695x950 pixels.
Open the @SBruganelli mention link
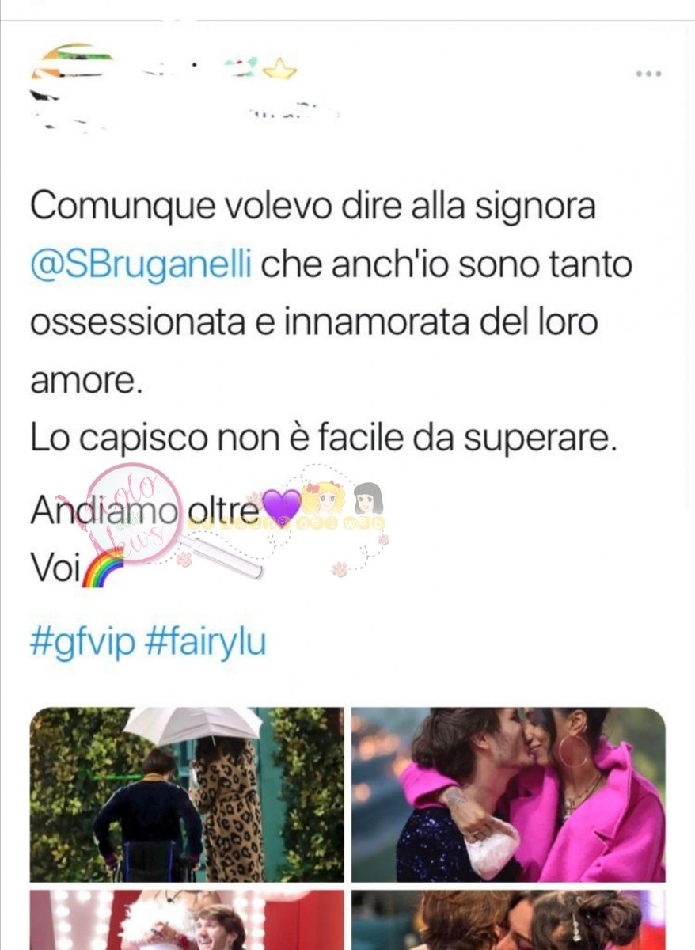[142, 265]
